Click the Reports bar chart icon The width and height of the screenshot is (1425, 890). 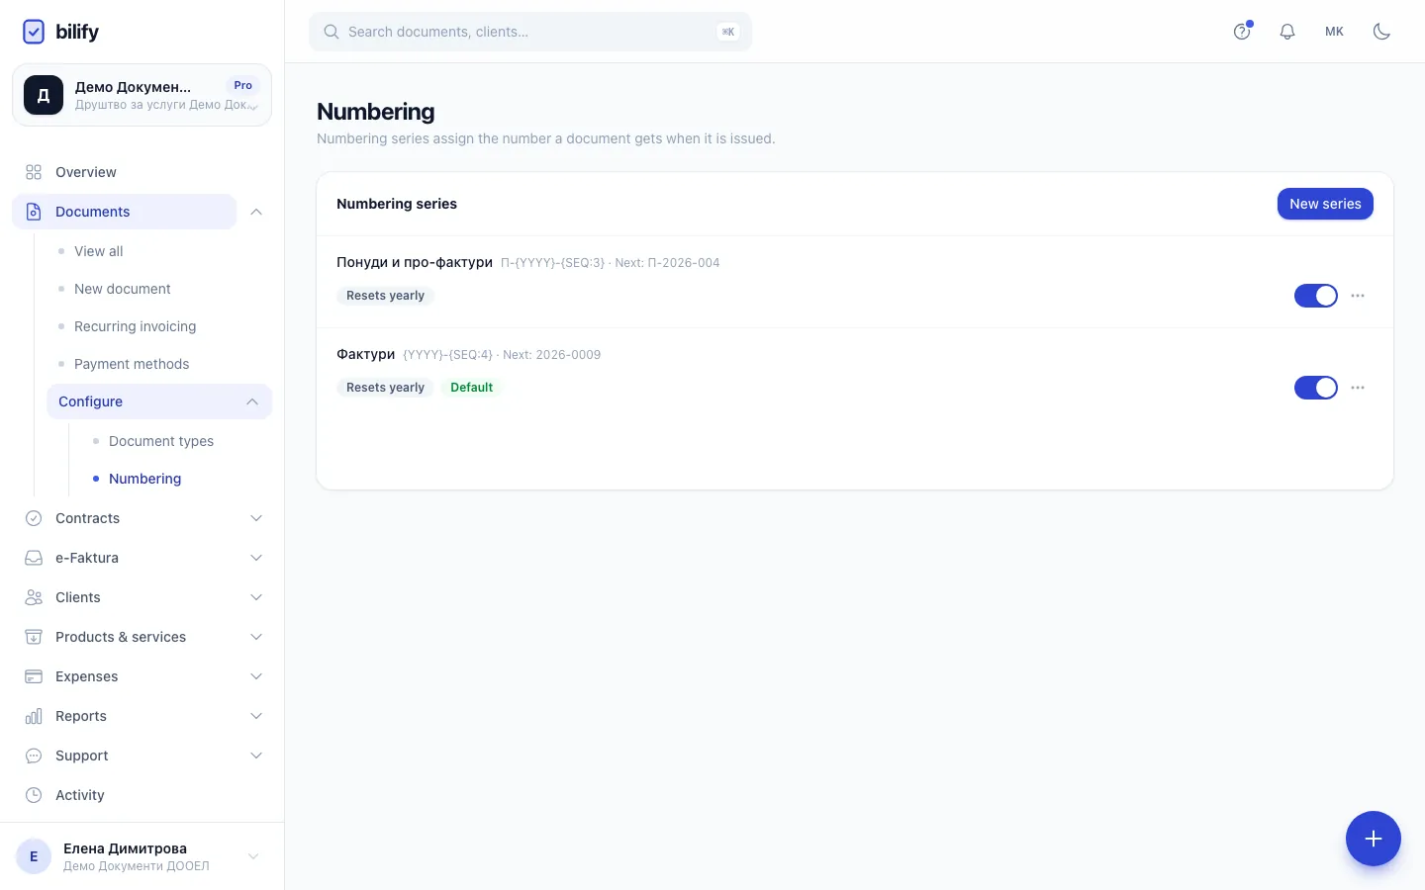tap(34, 716)
